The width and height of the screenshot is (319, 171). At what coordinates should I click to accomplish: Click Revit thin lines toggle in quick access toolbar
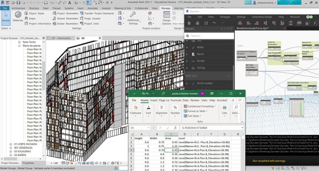[x=89, y=3]
